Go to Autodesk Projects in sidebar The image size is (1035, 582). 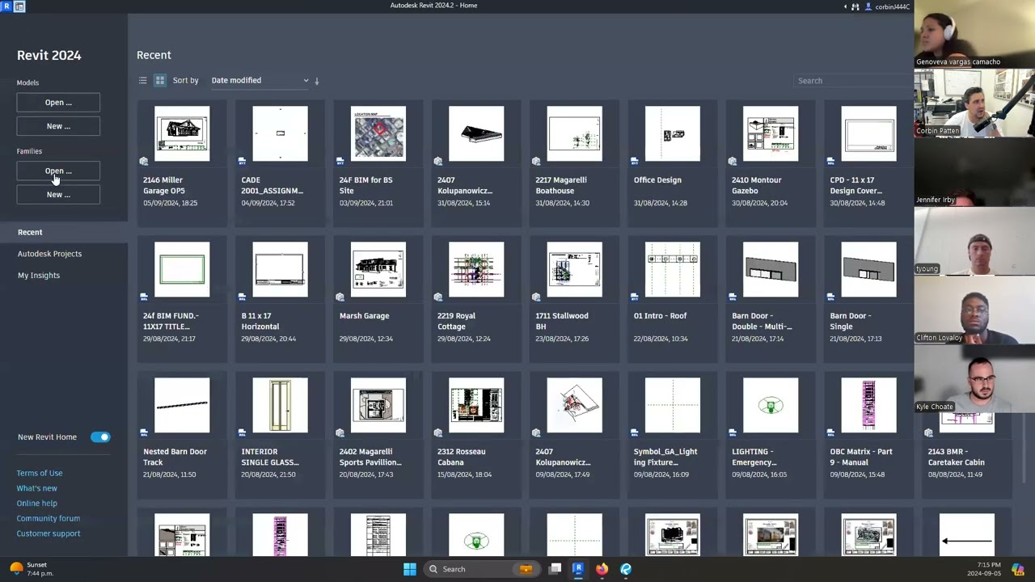[49, 254]
